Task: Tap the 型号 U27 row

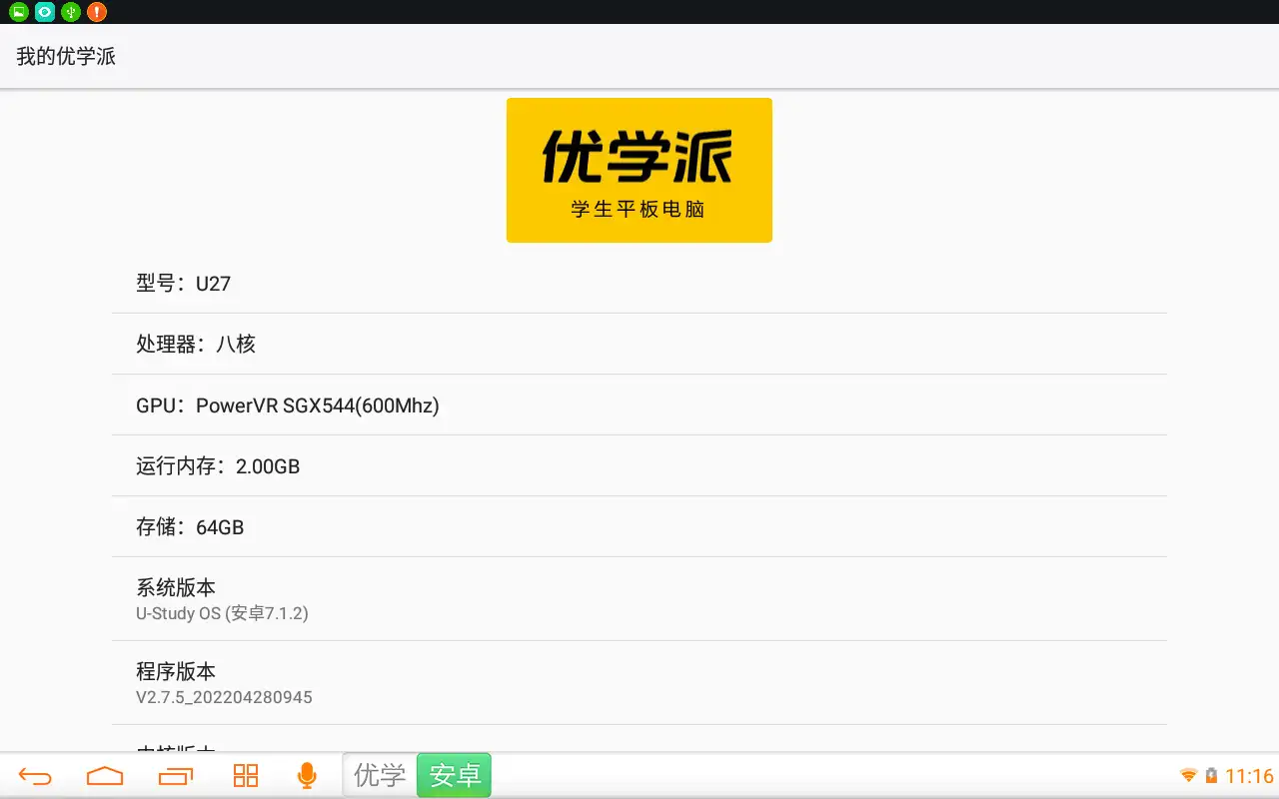Action: [x=639, y=284]
